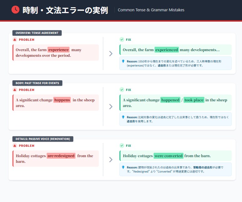The height and width of the screenshot is (202, 242).
Task: Click the Reason text about 比較対象の変化
Action: [178, 119]
